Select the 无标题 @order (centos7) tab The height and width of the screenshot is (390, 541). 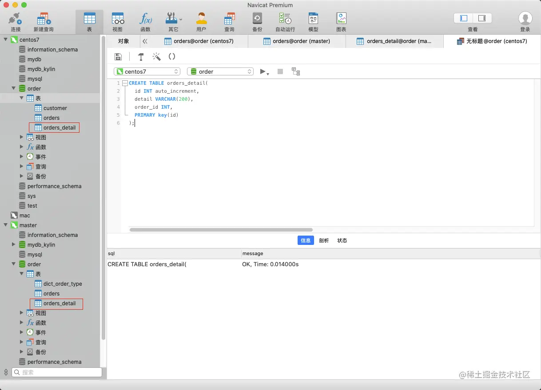492,41
